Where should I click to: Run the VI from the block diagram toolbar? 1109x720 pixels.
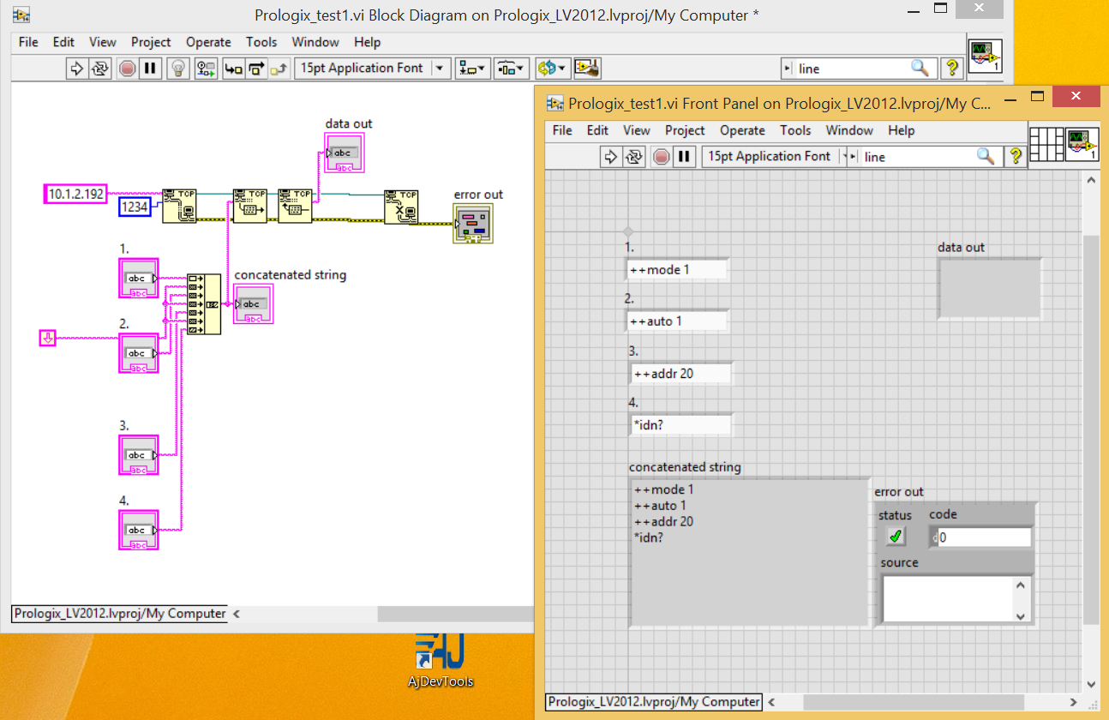point(77,68)
